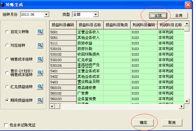Select the 自定义转账 radio option
Screen dimensions: 196x131
7,32
